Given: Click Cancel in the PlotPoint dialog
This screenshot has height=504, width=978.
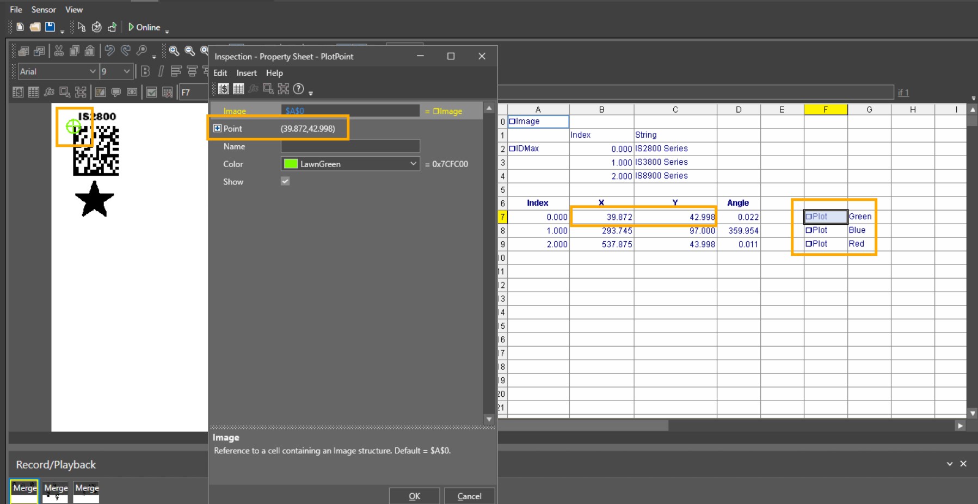Looking at the screenshot, I should (469, 496).
